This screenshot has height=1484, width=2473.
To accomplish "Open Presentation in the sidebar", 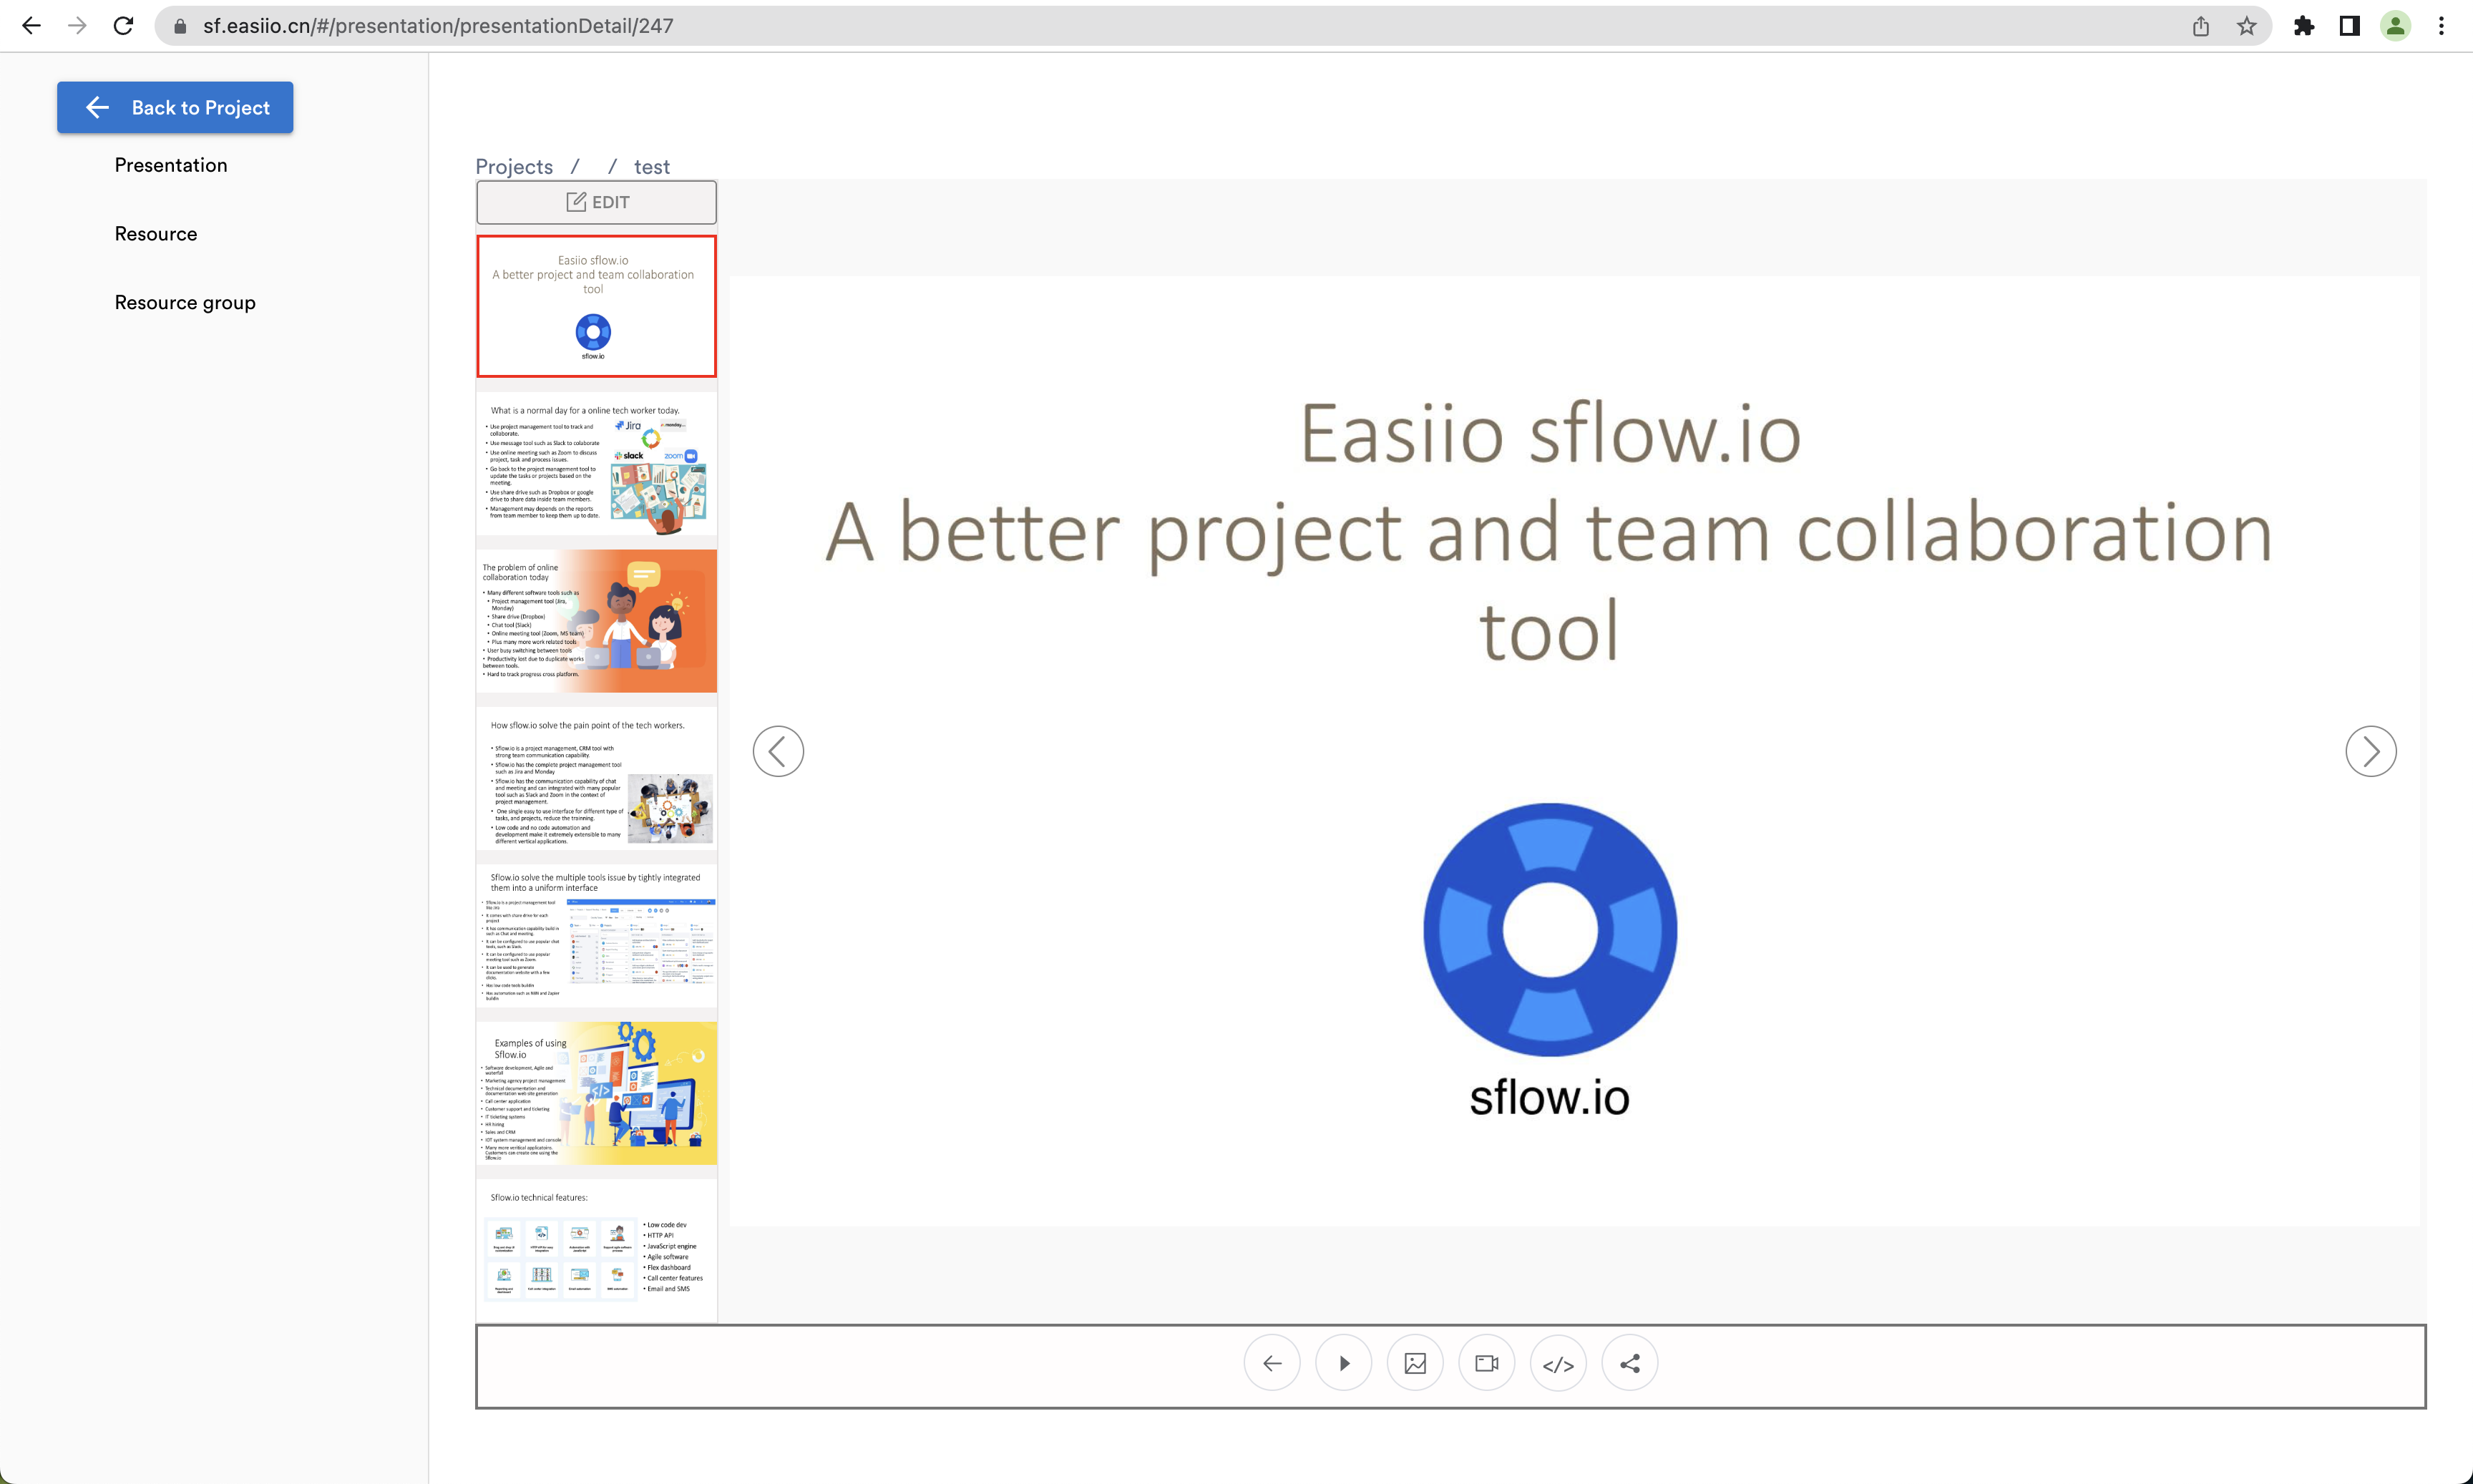I will tap(171, 165).
